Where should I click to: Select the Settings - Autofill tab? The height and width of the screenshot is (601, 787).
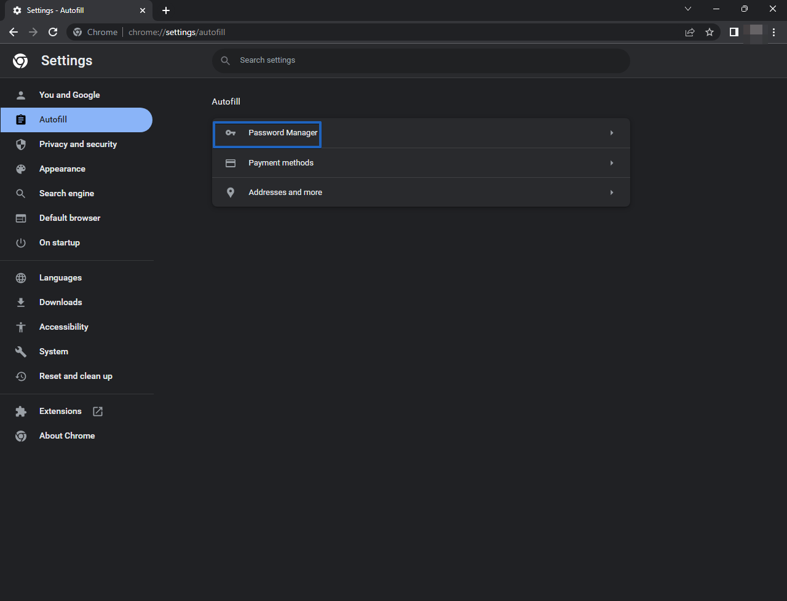point(74,10)
